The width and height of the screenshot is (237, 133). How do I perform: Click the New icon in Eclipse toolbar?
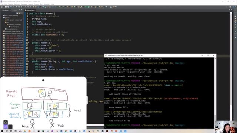click(2, 7)
